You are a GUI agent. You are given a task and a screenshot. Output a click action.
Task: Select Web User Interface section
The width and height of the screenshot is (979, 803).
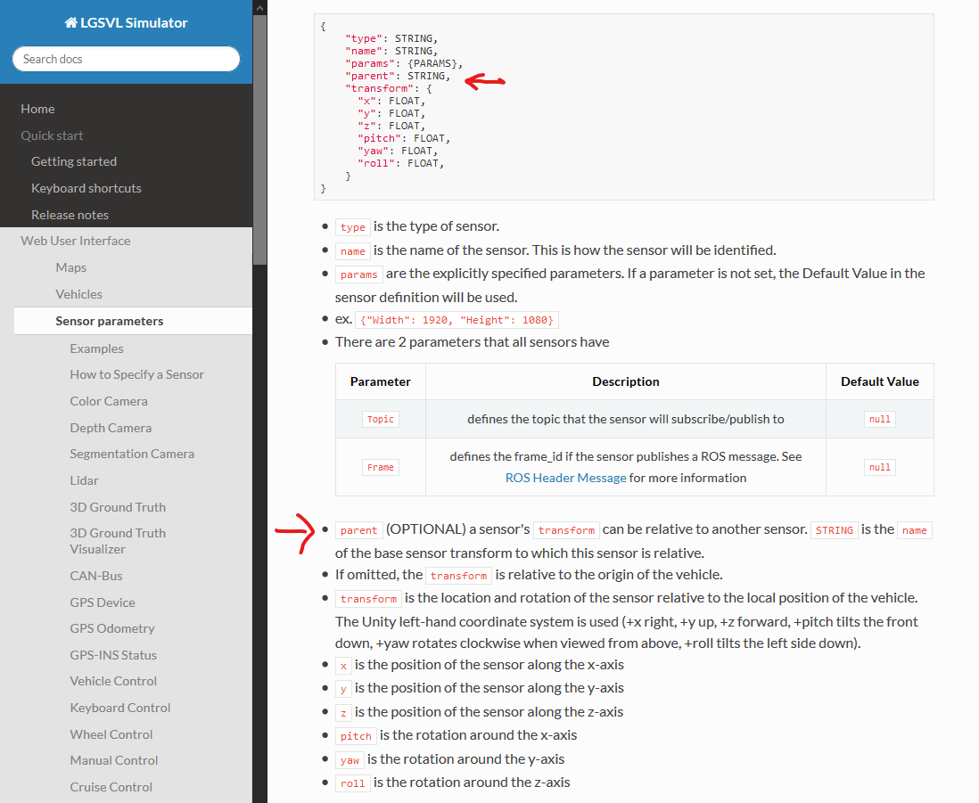click(76, 241)
